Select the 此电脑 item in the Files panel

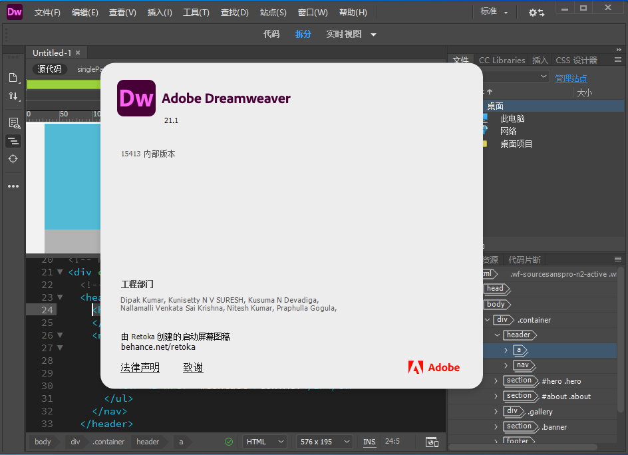pyautogui.click(x=513, y=118)
